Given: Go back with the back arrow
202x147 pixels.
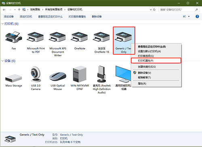Looking at the screenshot, I should point(4,10).
